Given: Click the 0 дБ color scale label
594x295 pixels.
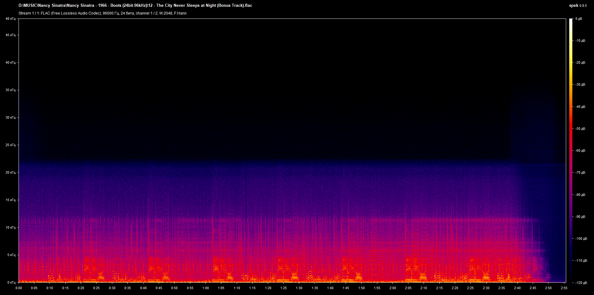Looking at the screenshot, I should [x=579, y=19].
